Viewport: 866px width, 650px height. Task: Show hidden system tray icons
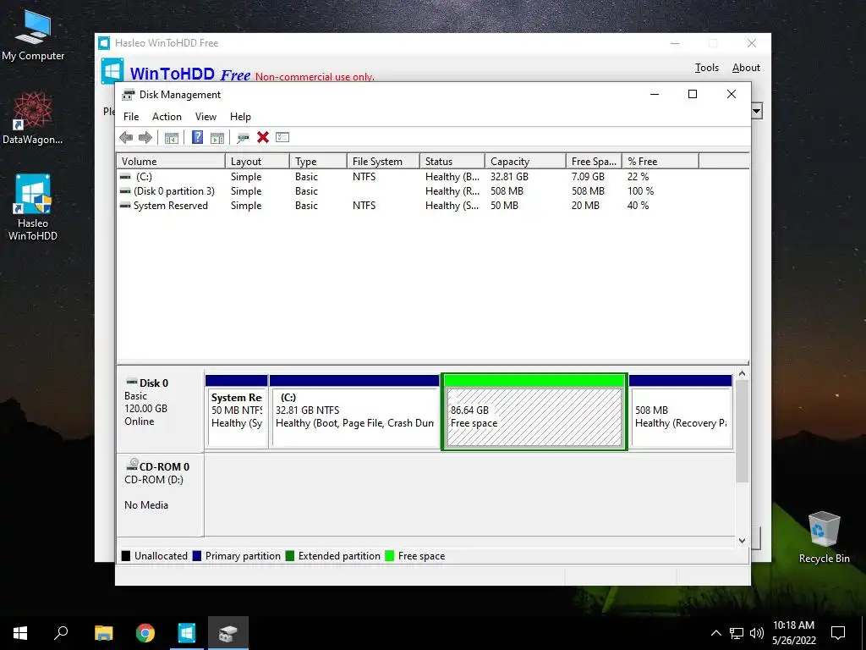pos(715,633)
